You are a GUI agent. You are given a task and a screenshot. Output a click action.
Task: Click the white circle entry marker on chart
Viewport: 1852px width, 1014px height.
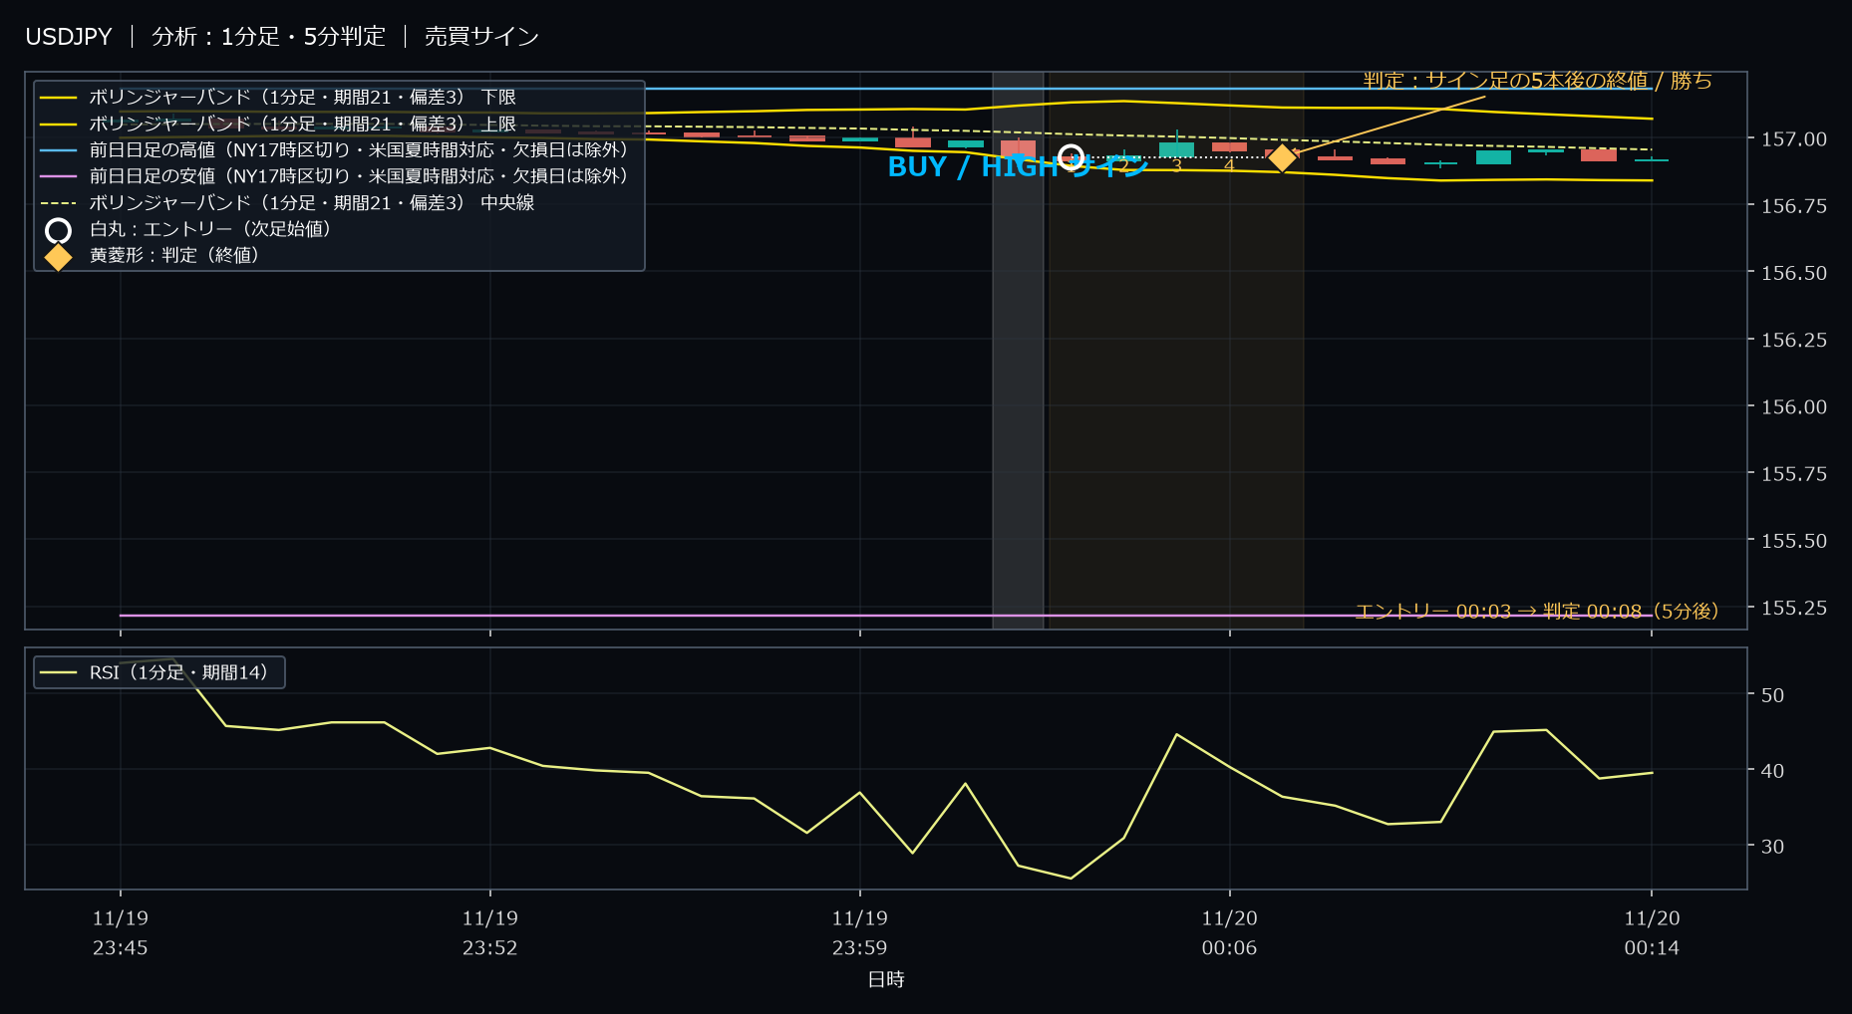point(1071,157)
